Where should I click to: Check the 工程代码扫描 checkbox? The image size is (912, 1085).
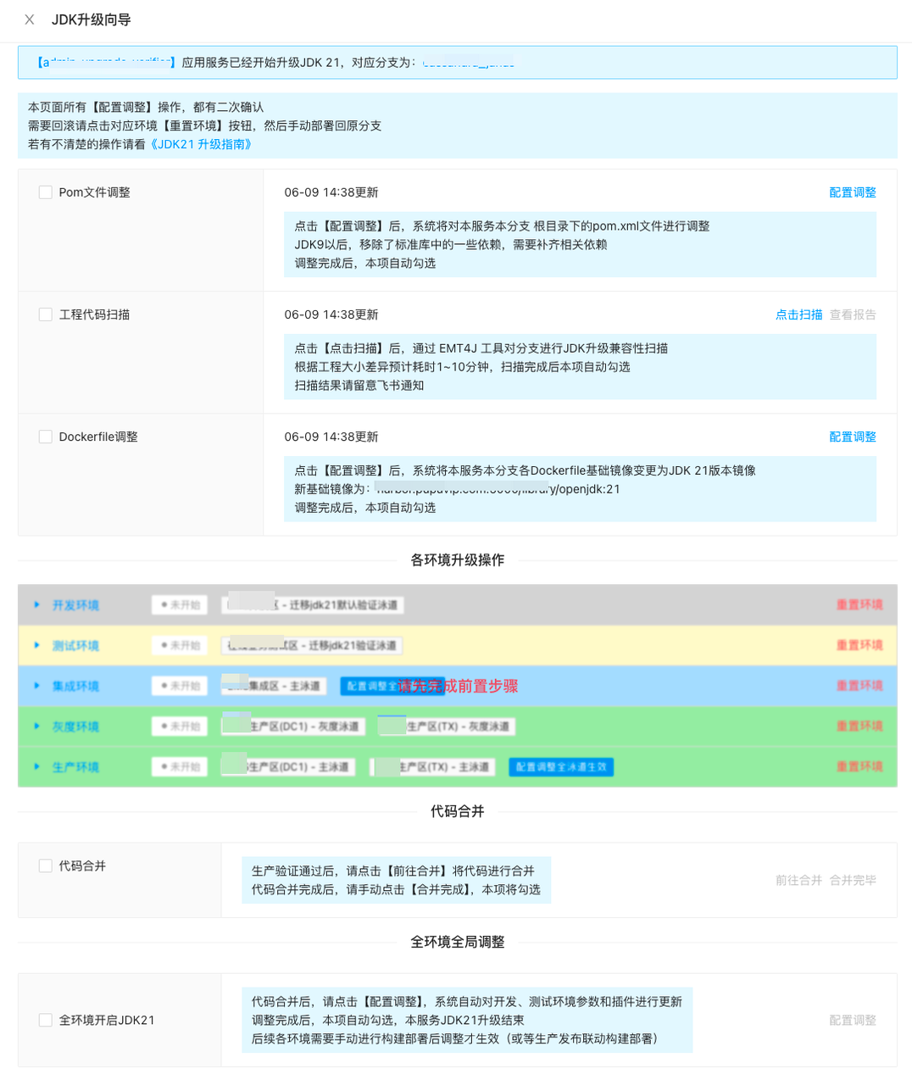pyautogui.click(x=45, y=314)
